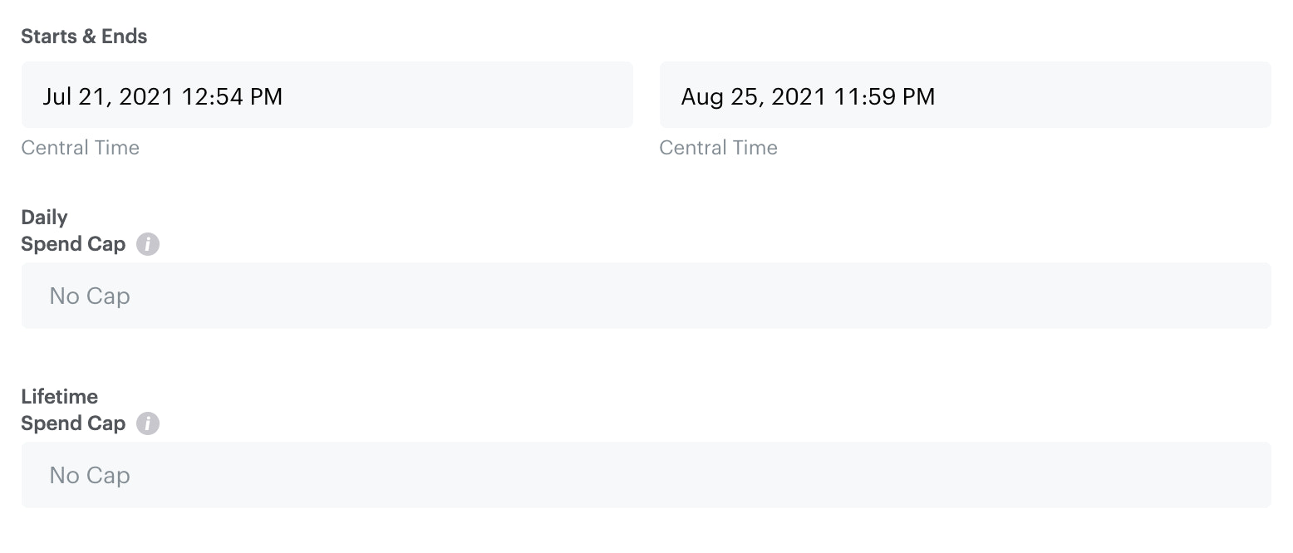Select the 12:54 PM start time
The image size is (1293, 553).
[233, 97]
